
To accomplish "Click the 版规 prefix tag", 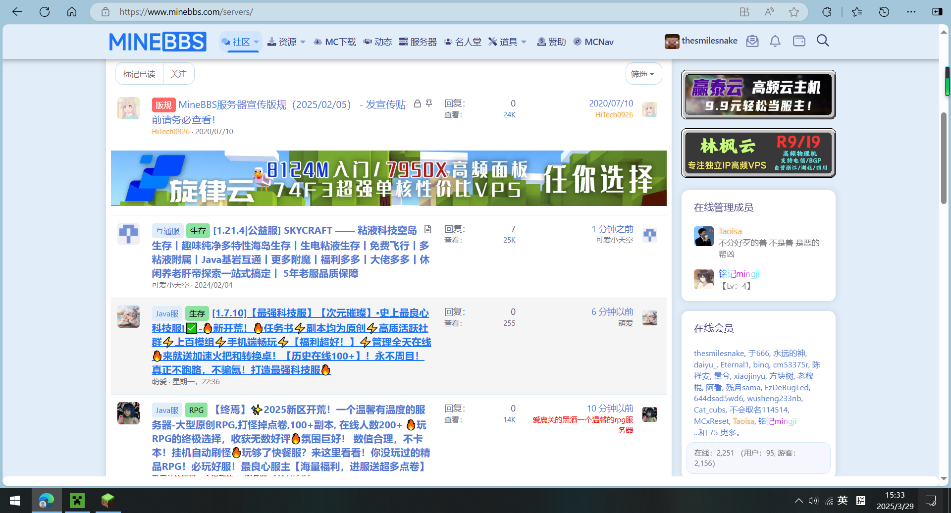I will tap(163, 105).
